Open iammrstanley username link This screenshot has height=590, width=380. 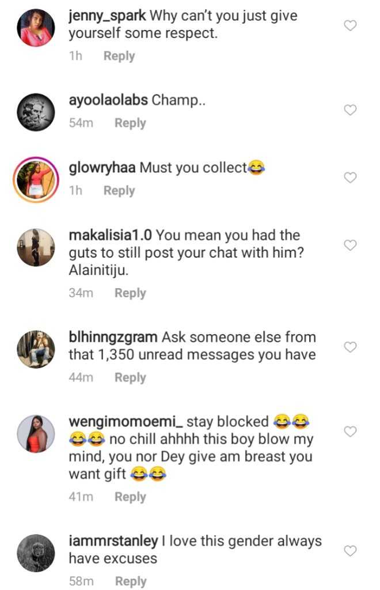(113, 542)
